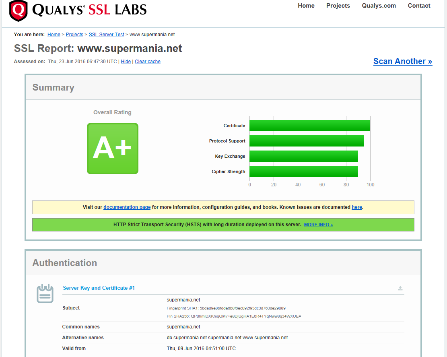
Task: Click Scan Another link
Action: pos(402,61)
